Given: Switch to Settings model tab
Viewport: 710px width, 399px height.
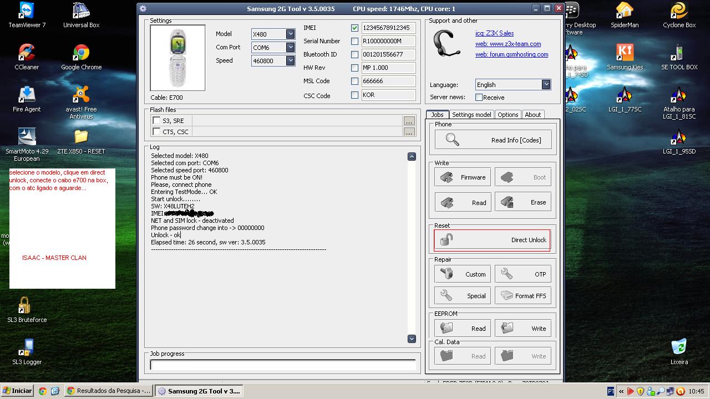Looking at the screenshot, I should 471,115.
